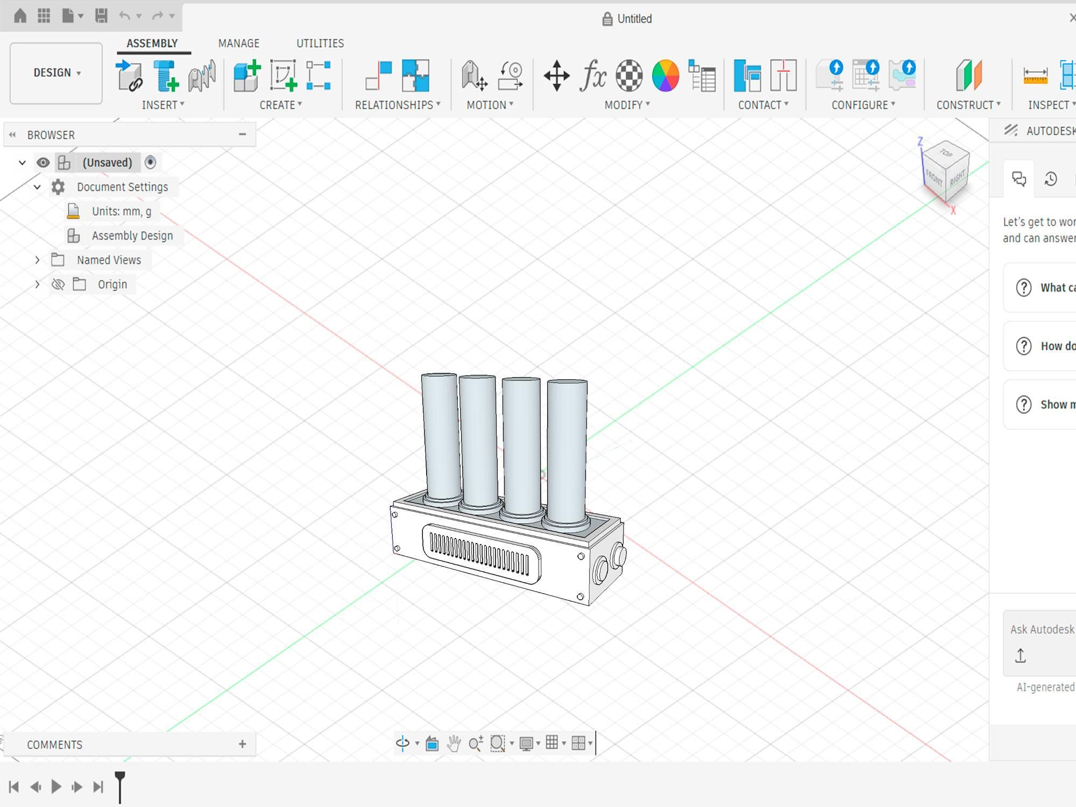Switch to the ASSEMBLY tab

point(152,44)
